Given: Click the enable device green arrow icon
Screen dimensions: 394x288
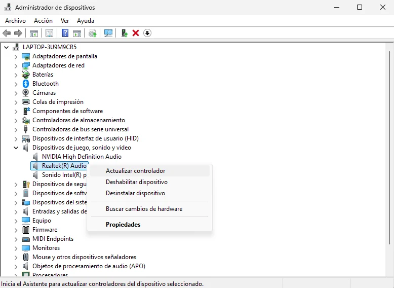Looking at the screenshot, I should (125, 33).
